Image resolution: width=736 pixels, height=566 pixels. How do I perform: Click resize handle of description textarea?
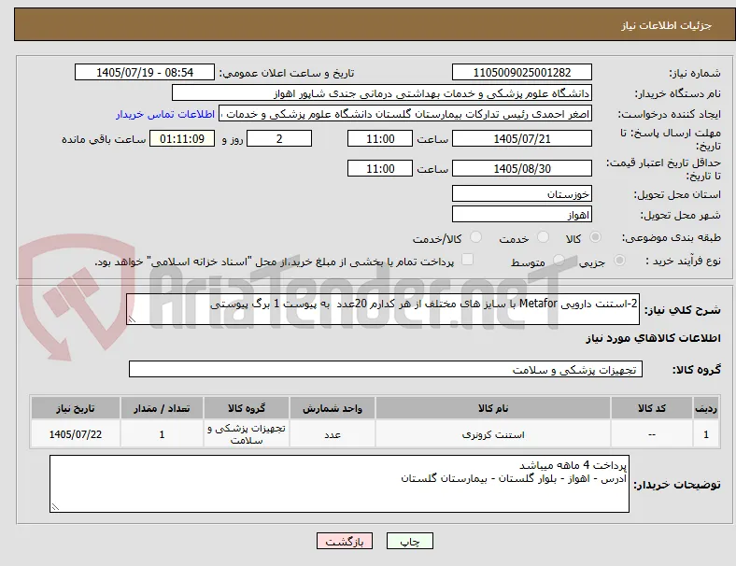pos(132,319)
